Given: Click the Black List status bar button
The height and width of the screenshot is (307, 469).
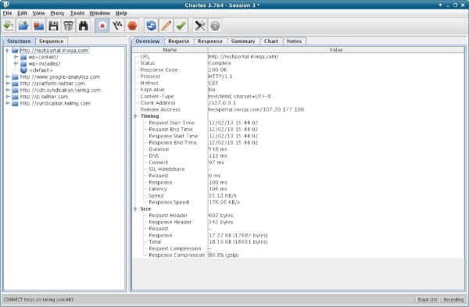Looking at the screenshot, I should [x=428, y=299].
